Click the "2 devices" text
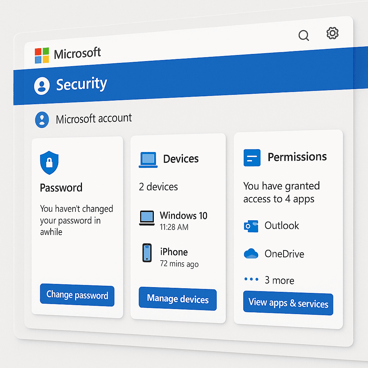 coord(158,187)
